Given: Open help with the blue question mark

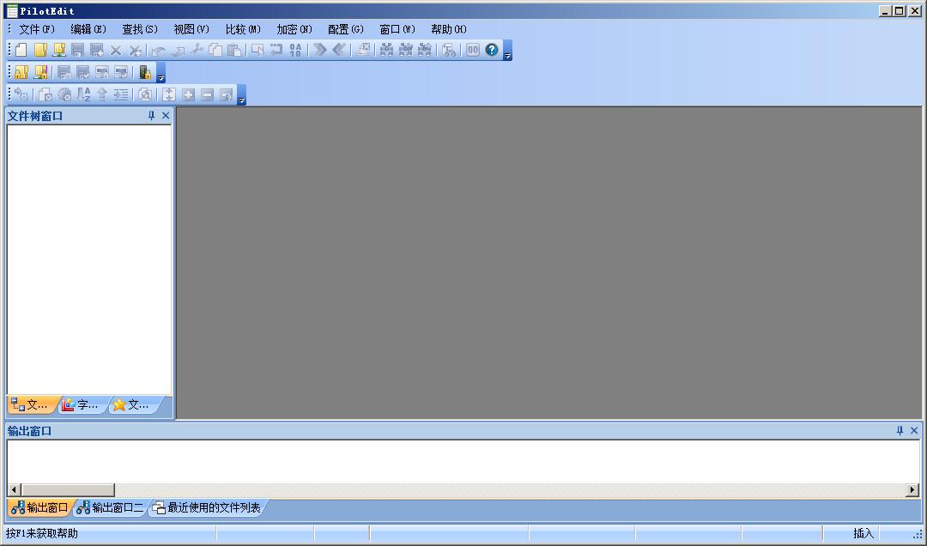Looking at the screenshot, I should coord(491,51).
